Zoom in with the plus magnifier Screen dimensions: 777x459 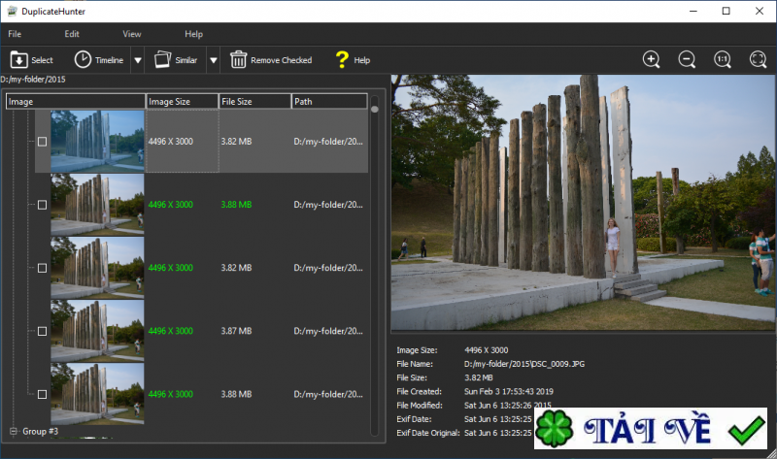click(652, 59)
